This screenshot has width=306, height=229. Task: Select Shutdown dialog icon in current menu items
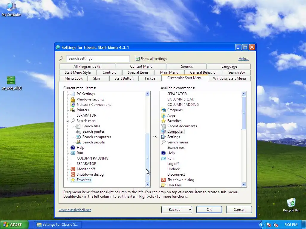point(73,174)
